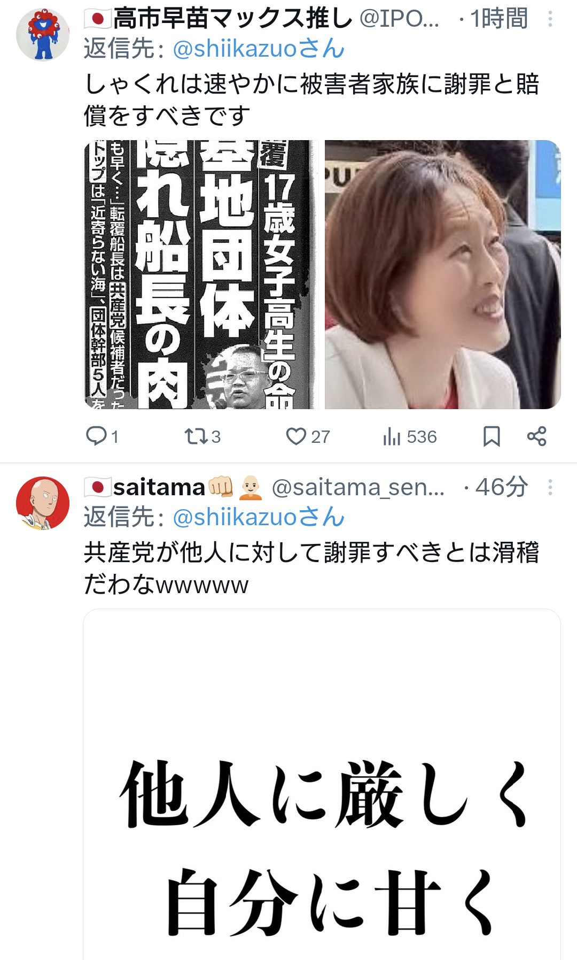
Task: Open more options for 高市早苗マックス推し tweet
Action: click(550, 19)
